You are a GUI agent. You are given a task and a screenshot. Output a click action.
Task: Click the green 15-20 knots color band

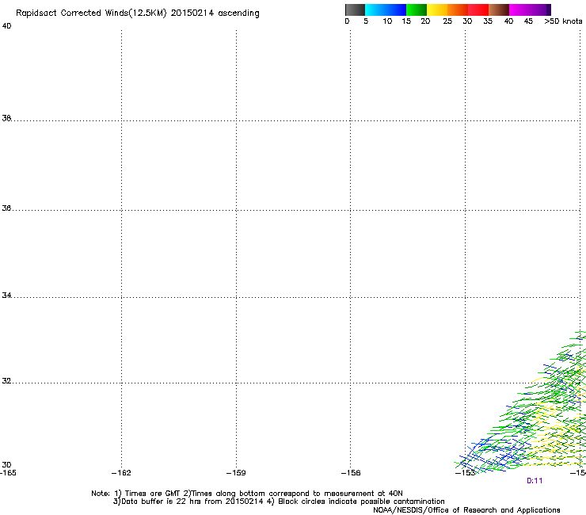tap(417, 10)
